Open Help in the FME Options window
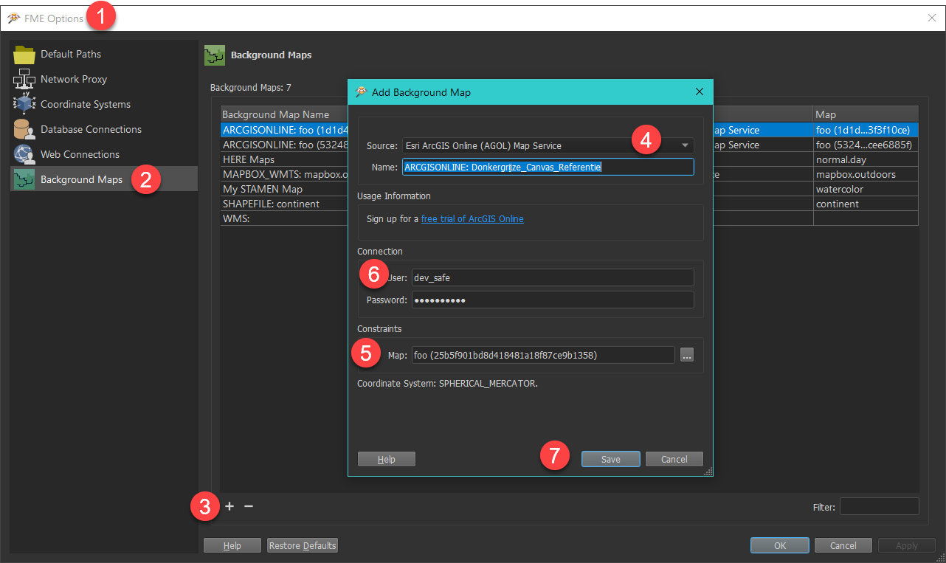Viewport: 946px width, 563px height. (x=232, y=545)
